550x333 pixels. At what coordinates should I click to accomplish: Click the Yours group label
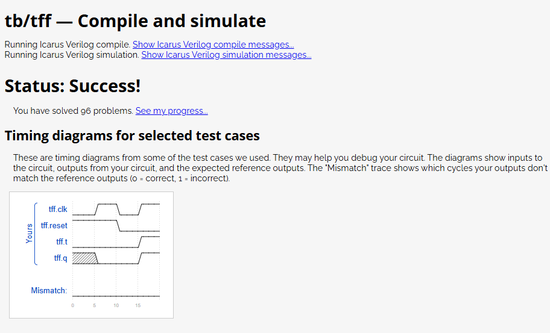pyautogui.click(x=29, y=234)
